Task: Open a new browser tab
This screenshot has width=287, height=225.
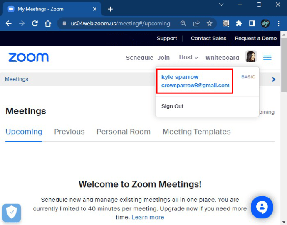Action: coord(110,9)
